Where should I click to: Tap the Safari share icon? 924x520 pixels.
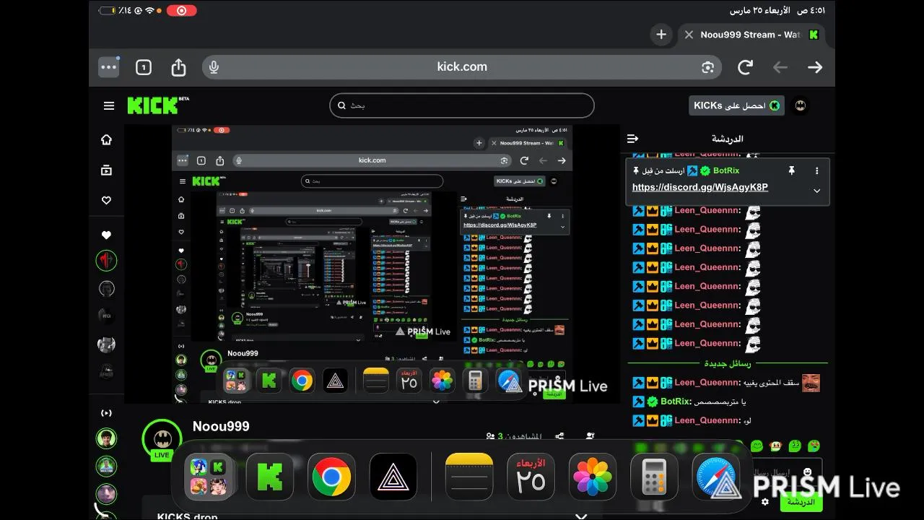[178, 67]
